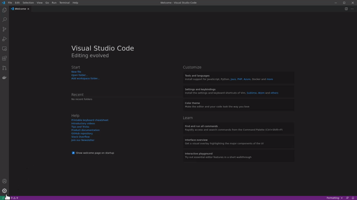The width and height of the screenshot is (357, 200).
Task: Click the Tools and languages heading
Action: (x=197, y=76)
